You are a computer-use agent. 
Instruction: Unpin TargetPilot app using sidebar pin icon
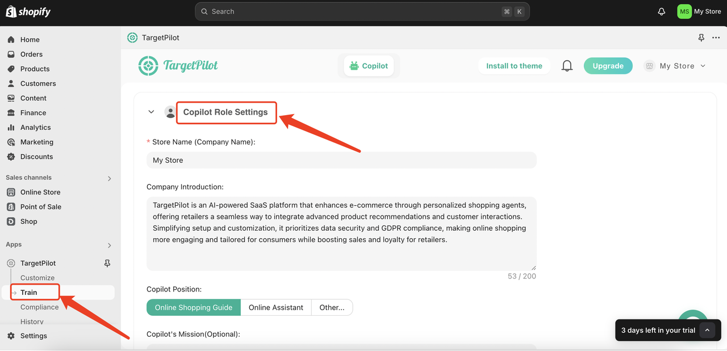tap(107, 263)
